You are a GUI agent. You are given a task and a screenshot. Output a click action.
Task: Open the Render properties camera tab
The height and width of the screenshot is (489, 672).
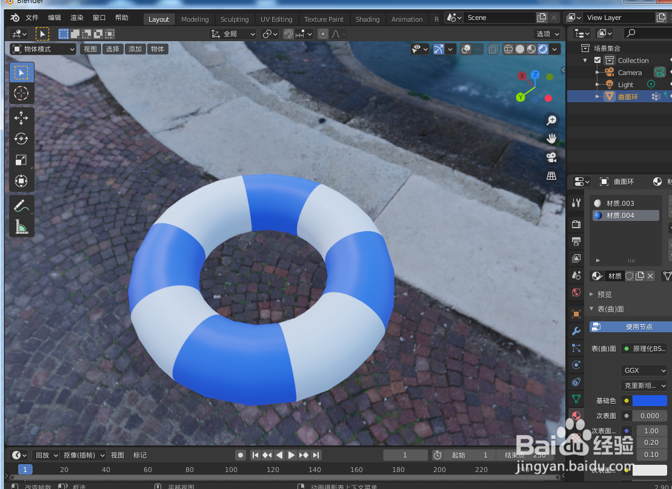576,225
